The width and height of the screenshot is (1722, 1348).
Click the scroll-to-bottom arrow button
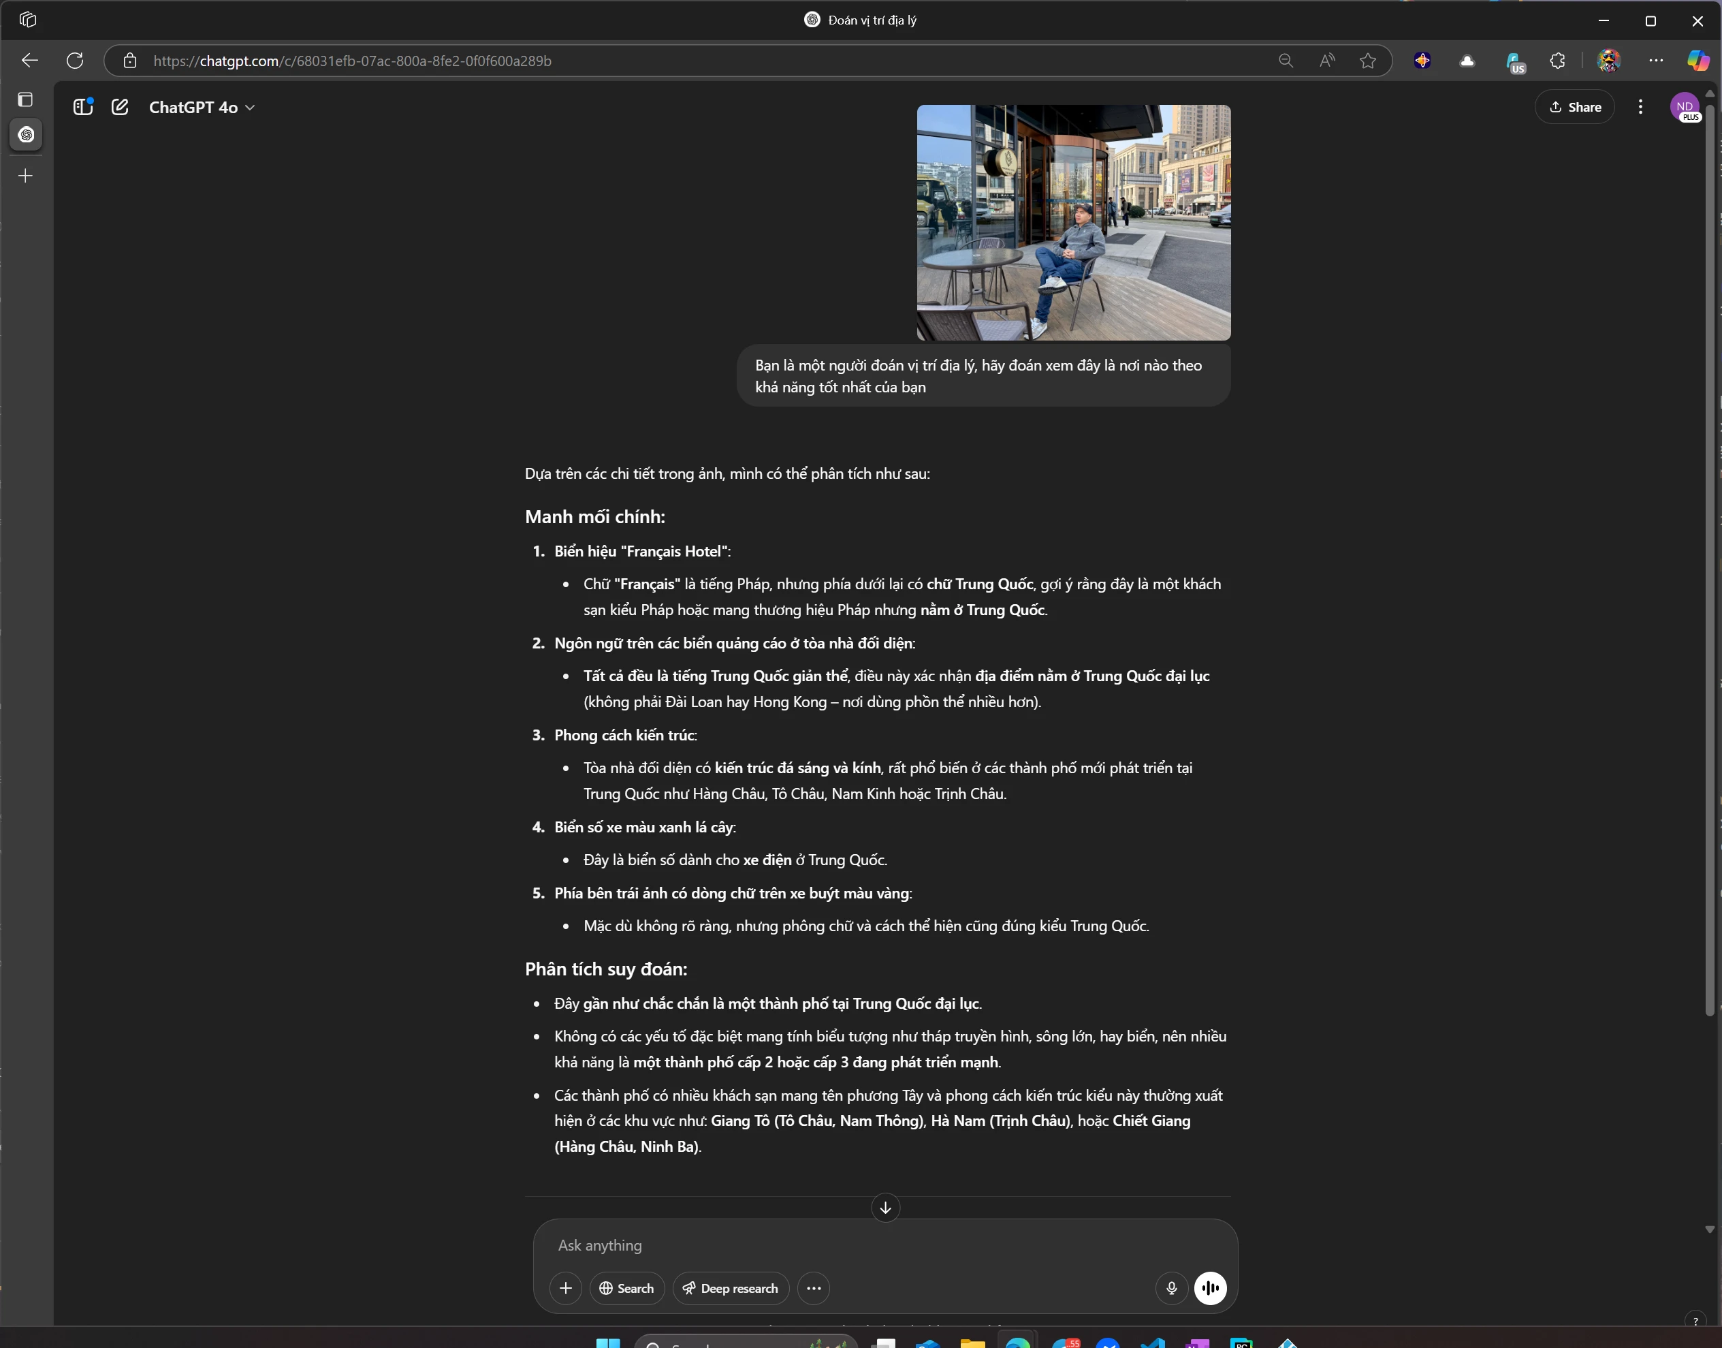[885, 1208]
